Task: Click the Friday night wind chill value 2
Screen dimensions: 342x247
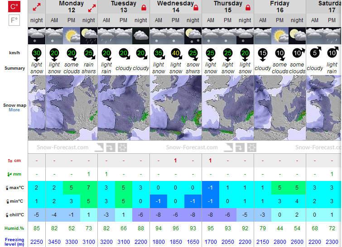Action: pos(297,215)
